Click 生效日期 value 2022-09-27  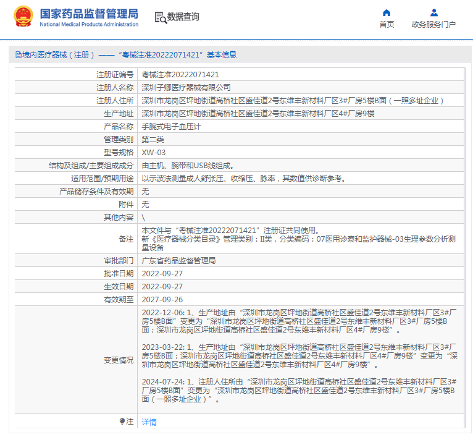(x=162, y=287)
